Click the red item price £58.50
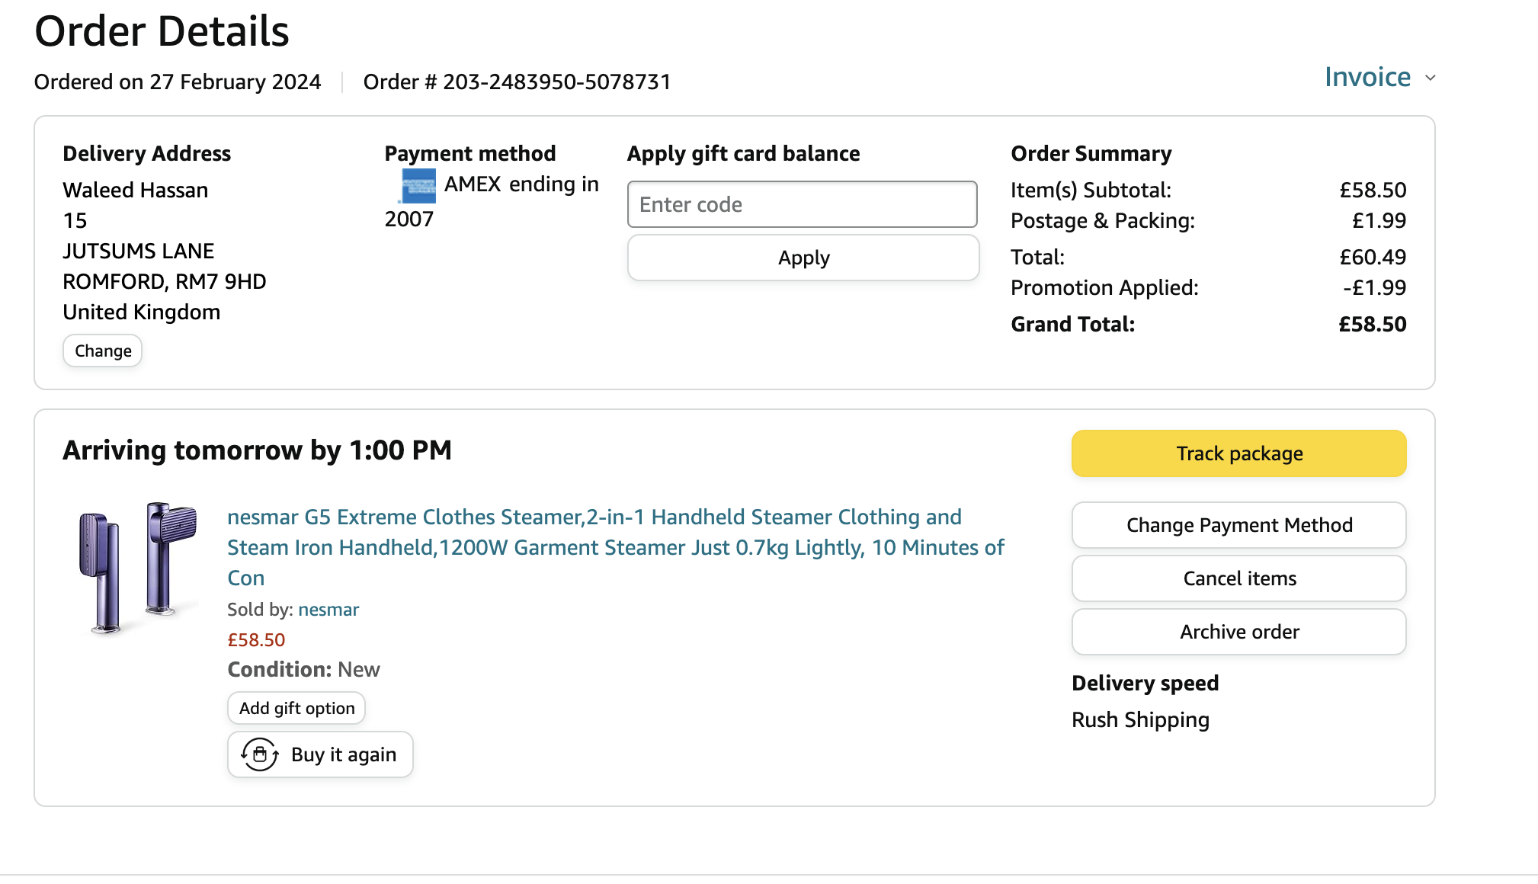 tap(256, 640)
